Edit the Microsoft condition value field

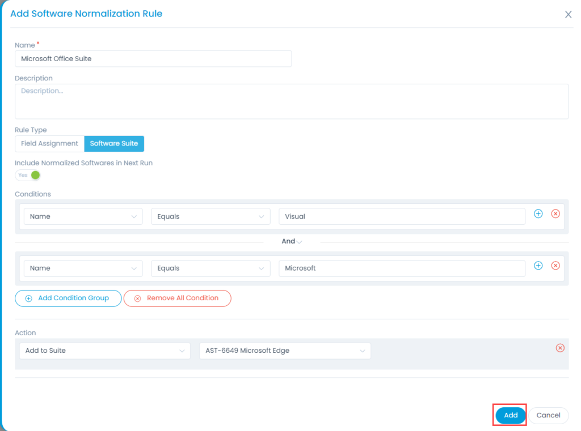tap(402, 268)
